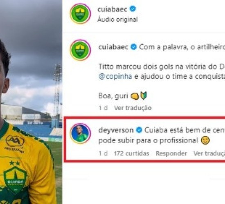This screenshot has height=204, width=225.
Task: Open cuiabaec username in the caption
Action: (113, 47)
